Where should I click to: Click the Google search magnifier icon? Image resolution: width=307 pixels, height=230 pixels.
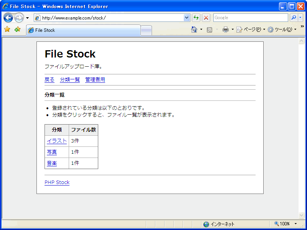(294, 18)
